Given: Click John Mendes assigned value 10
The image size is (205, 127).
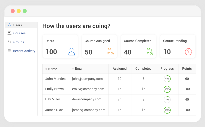Looking at the screenshot, I should [x=120, y=79].
